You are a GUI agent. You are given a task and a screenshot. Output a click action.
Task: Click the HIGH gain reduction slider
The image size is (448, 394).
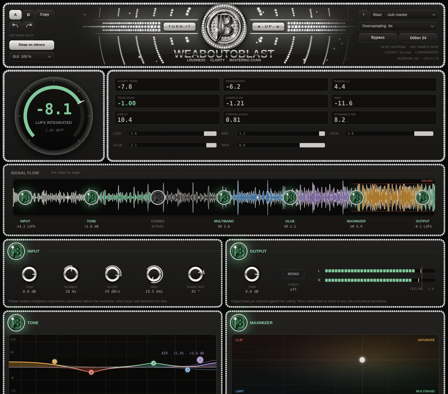click(389, 133)
